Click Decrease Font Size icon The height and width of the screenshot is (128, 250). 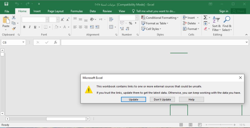point(68,20)
